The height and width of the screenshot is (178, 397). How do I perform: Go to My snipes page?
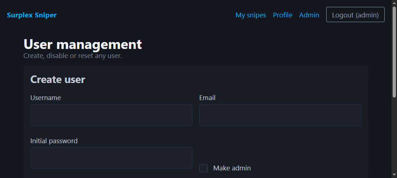point(250,15)
